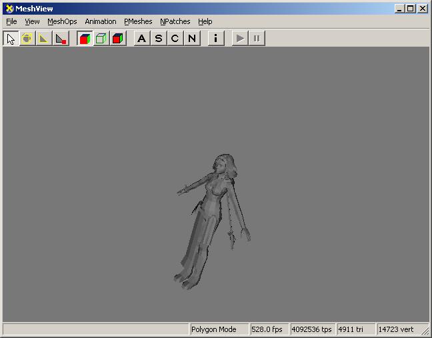Expand the NPatches menu

click(x=175, y=21)
